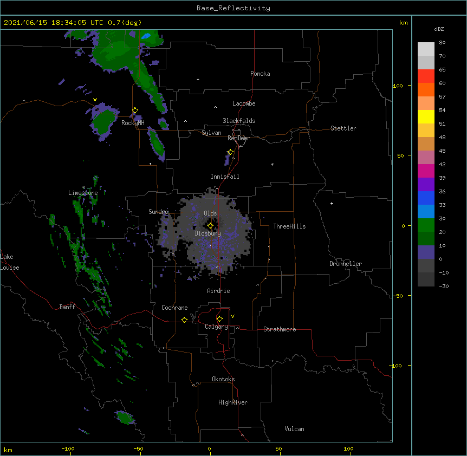Select the yellow diamond marker between Olds and Didsbury
The width and height of the screenshot is (467, 456).
[210, 226]
